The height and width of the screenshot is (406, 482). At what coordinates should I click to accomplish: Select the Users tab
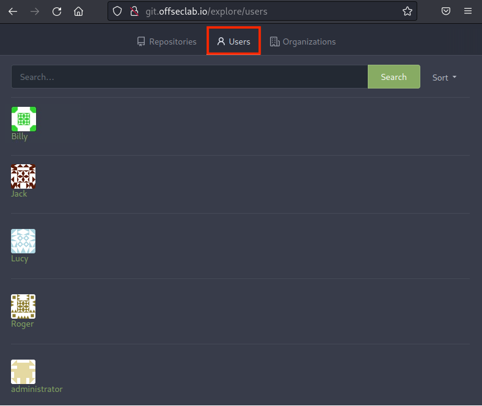point(233,42)
